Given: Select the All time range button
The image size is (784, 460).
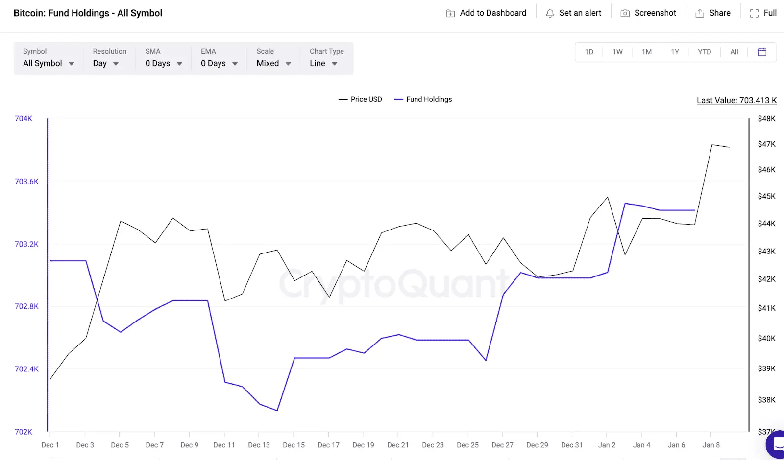Looking at the screenshot, I should 734,51.
